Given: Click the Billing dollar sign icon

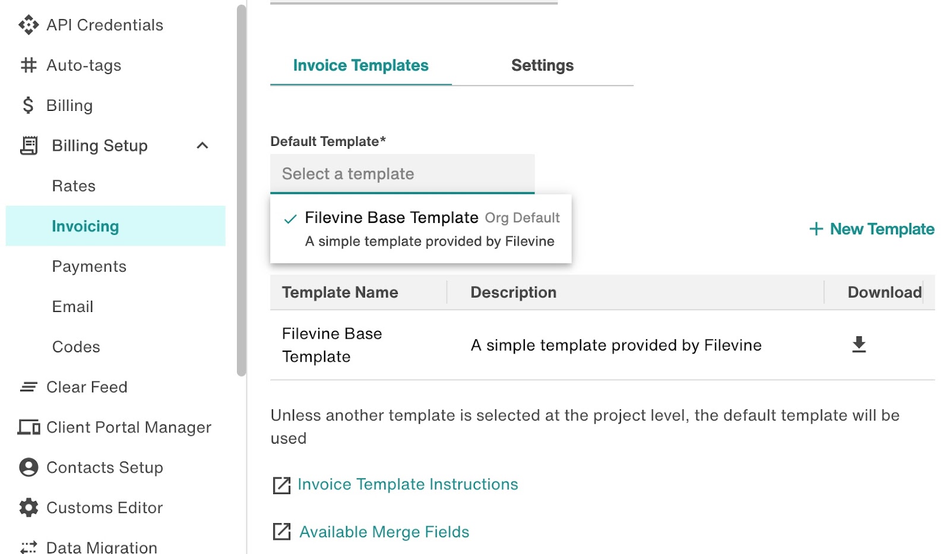Looking at the screenshot, I should click(x=28, y=106).
